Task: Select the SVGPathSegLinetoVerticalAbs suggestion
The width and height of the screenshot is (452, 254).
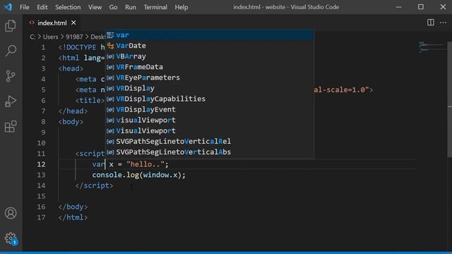Action: pyautogui.click(x=210, y=152)
